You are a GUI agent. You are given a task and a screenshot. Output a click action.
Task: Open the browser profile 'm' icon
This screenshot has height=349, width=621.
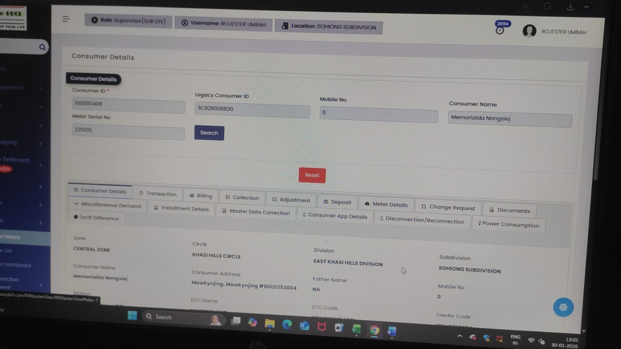[586, 7]
